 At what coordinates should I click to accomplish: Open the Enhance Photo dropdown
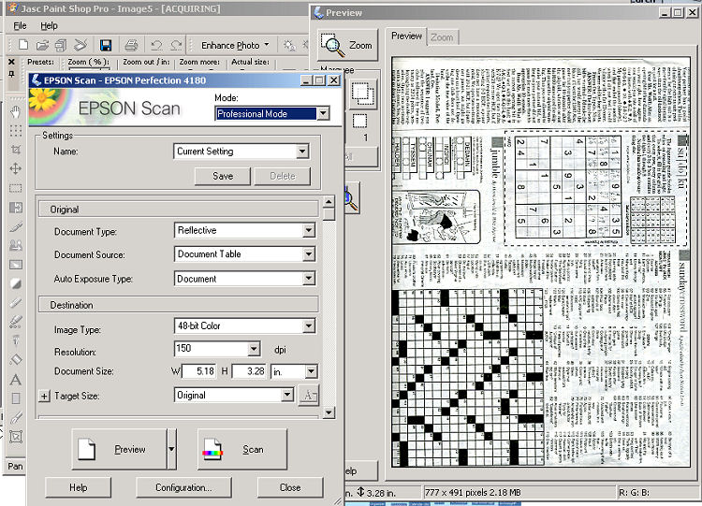tap(235, 45)
